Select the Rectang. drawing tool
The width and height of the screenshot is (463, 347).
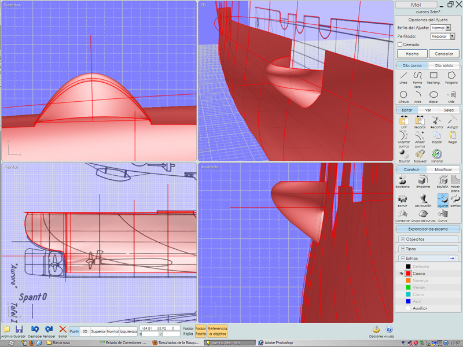click(433, 77)
